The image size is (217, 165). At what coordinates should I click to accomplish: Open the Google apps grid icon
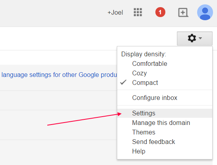click(138, 12)
